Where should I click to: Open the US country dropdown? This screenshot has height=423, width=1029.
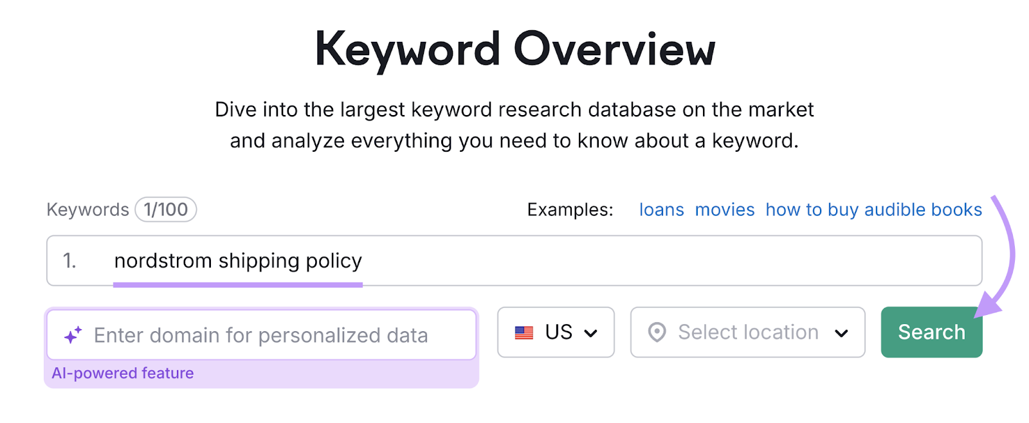[x=556, y=332]
